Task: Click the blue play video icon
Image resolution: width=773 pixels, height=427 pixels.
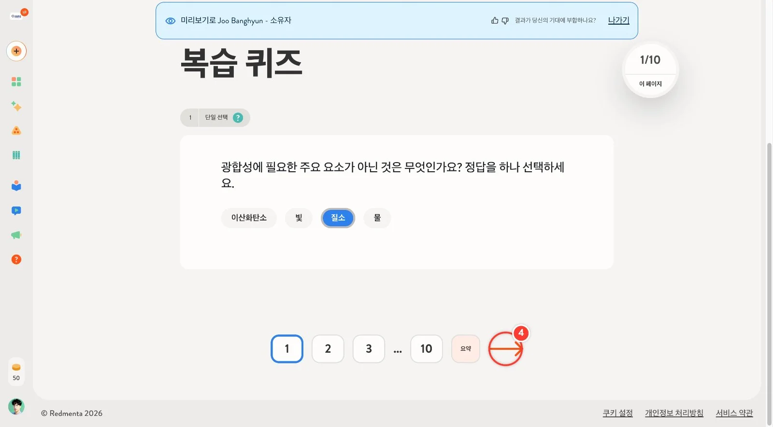Action: pos(16,210)
